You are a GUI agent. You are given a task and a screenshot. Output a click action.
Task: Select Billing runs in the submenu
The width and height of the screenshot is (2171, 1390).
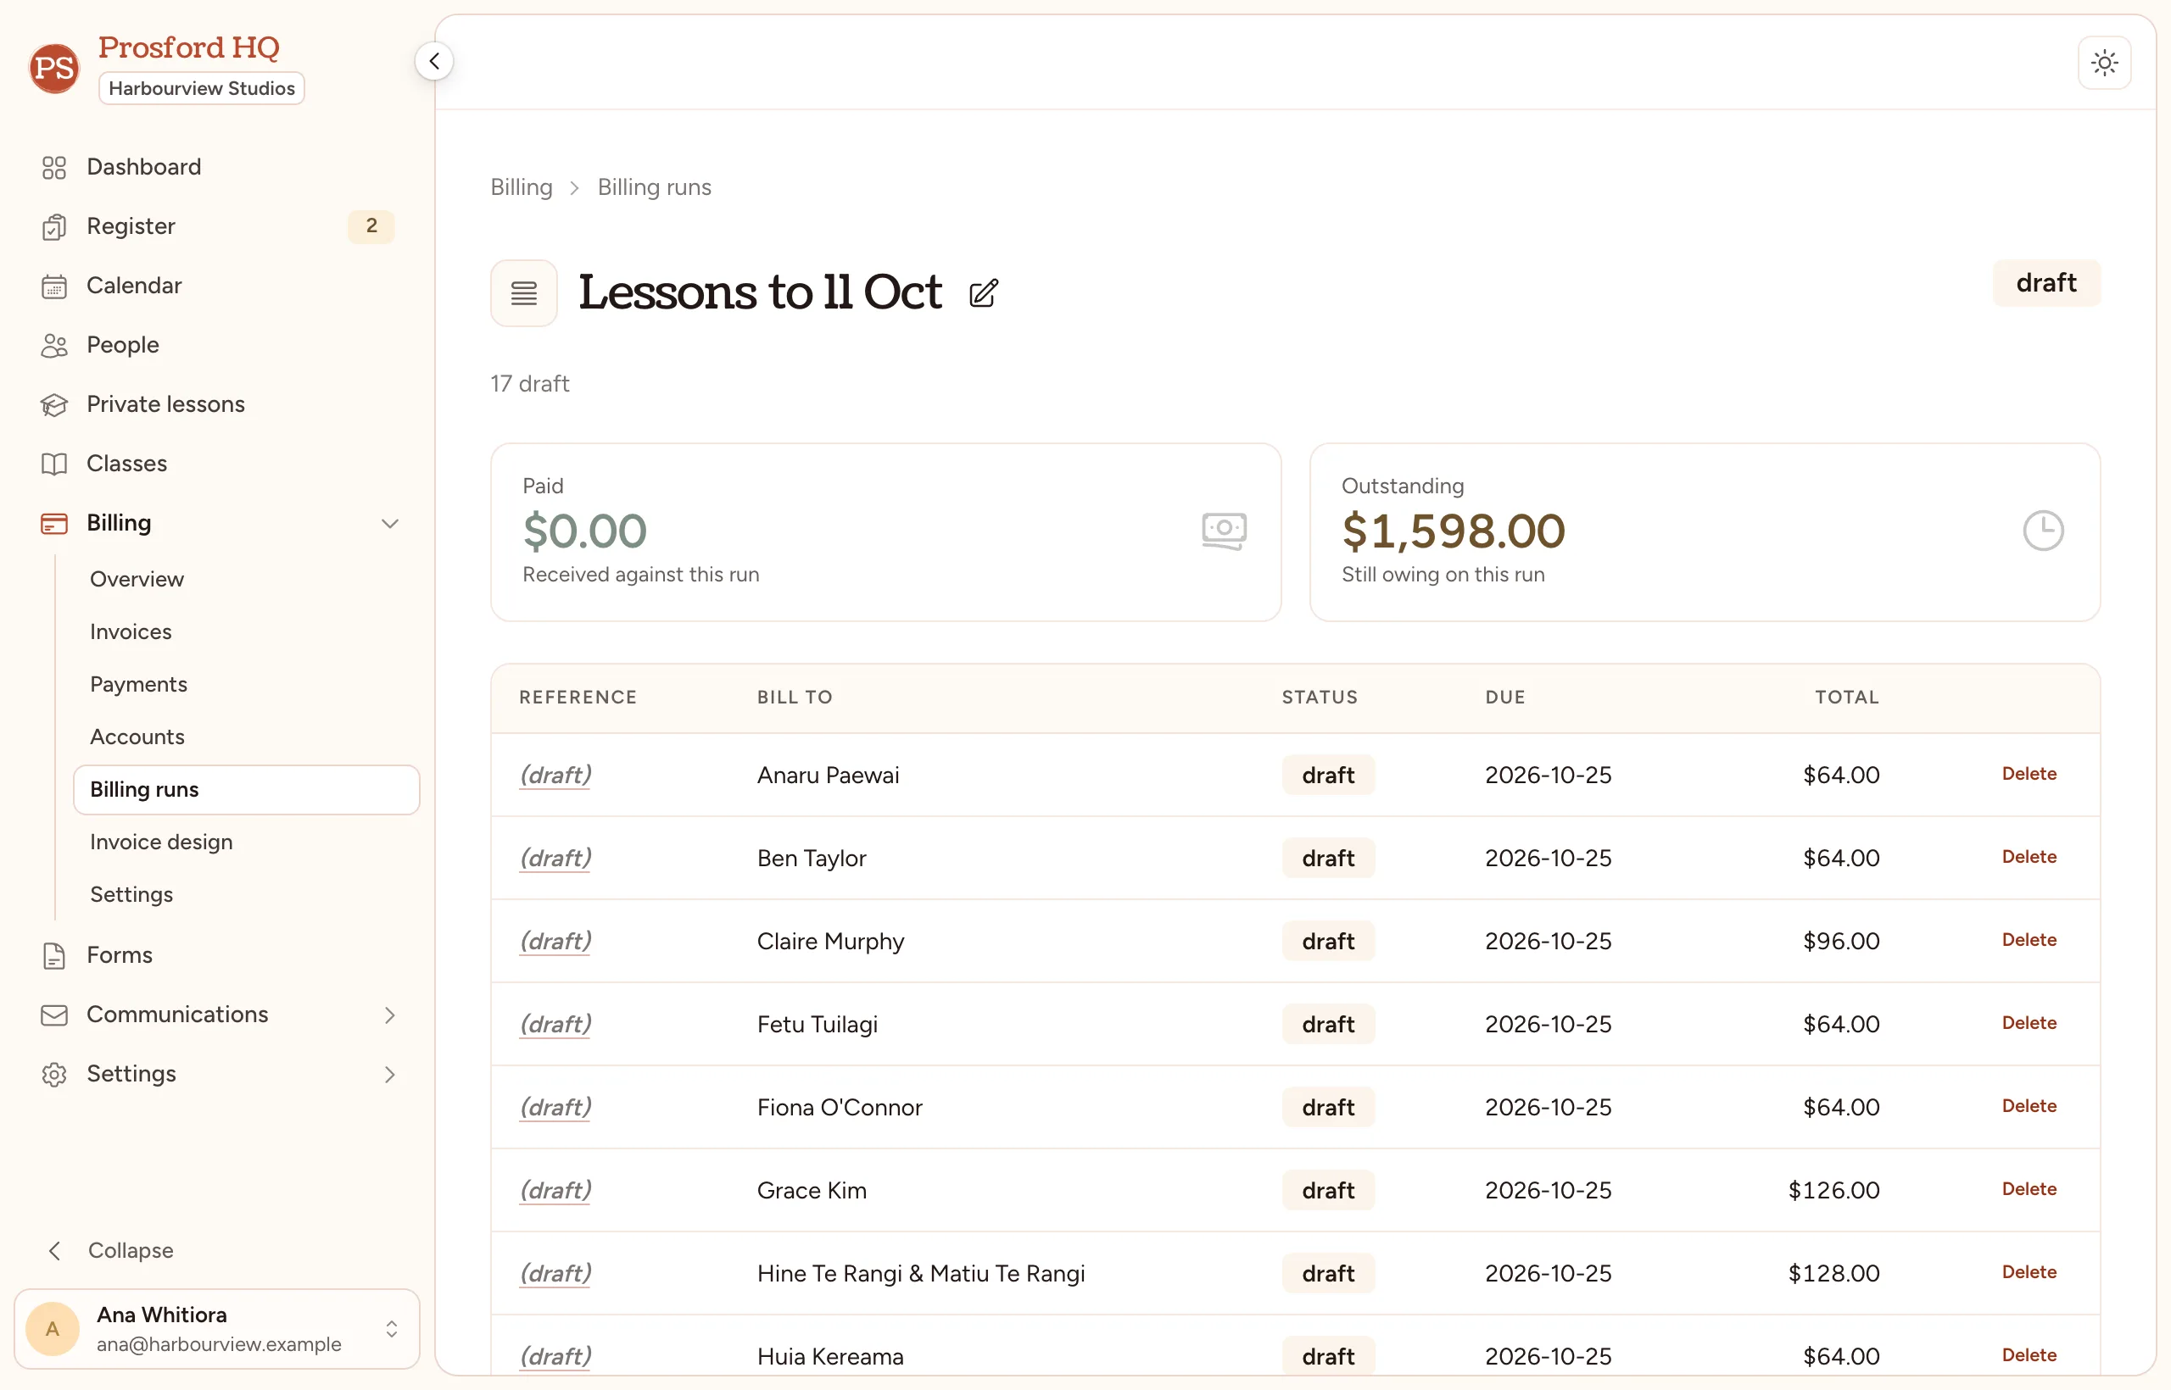point(246,790)
